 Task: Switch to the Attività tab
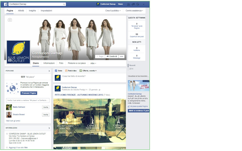coord(21,11)
